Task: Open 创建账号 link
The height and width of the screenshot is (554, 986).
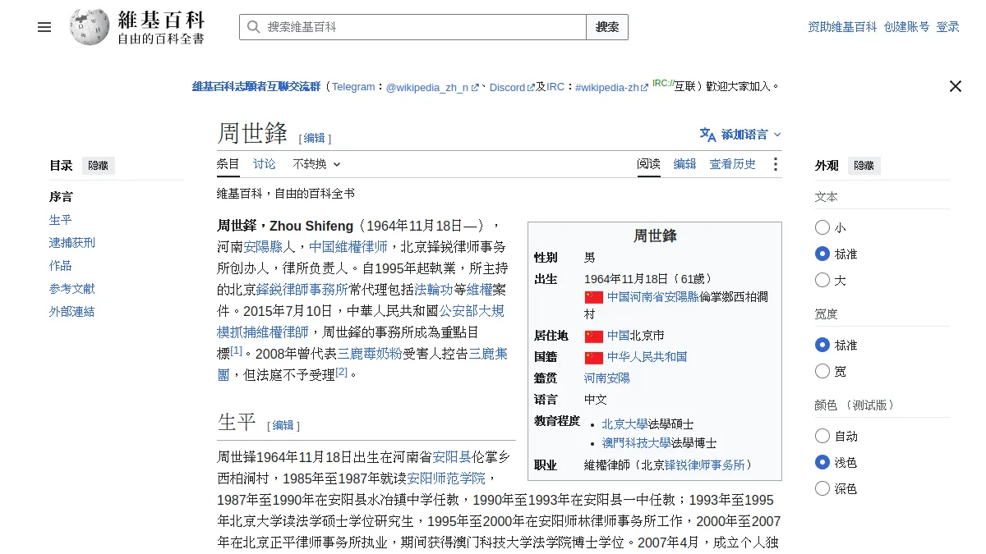Action: [906, 27]
